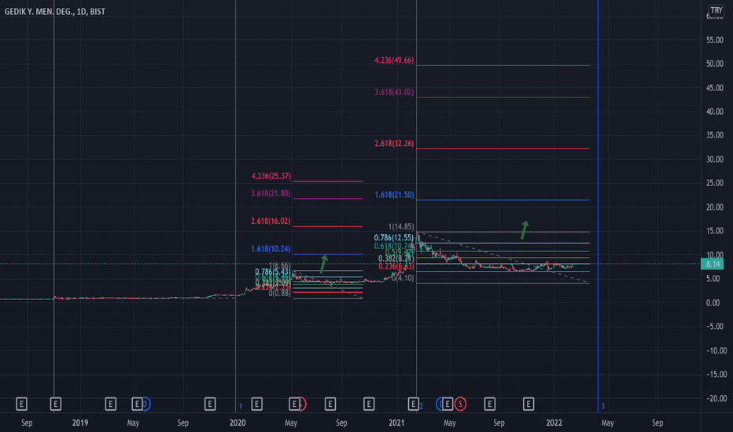Select the 3.618(21.80) Fibonacci label
This screenshot has height=432, width=733.
click(x=271, y=193)
